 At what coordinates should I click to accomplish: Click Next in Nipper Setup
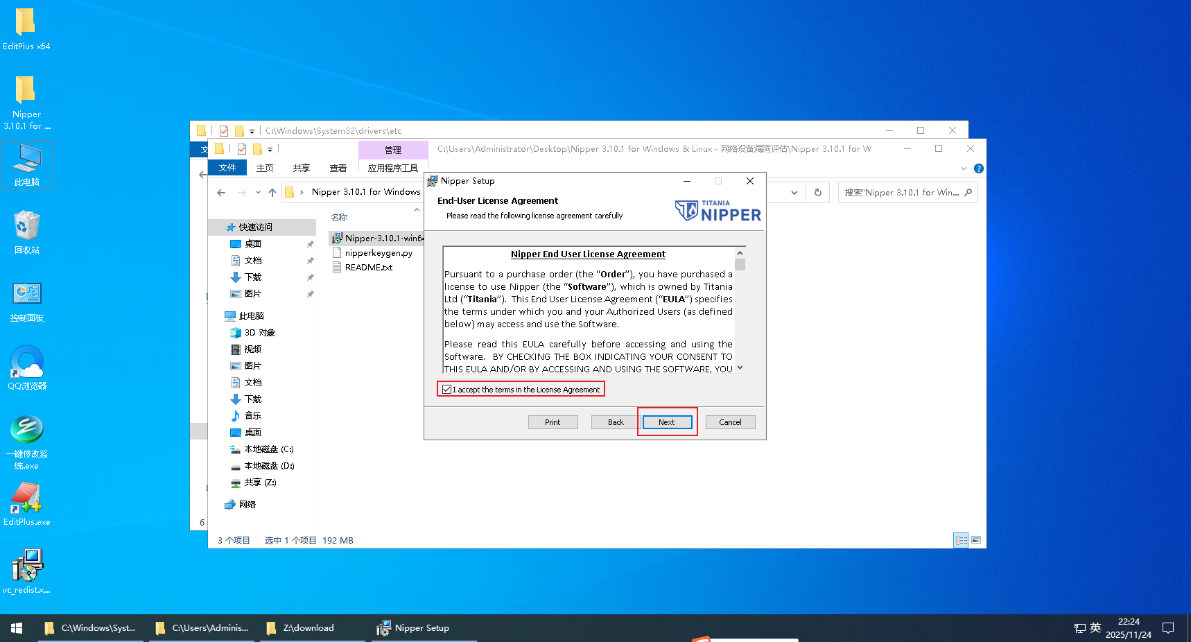[x=666, y=422]
